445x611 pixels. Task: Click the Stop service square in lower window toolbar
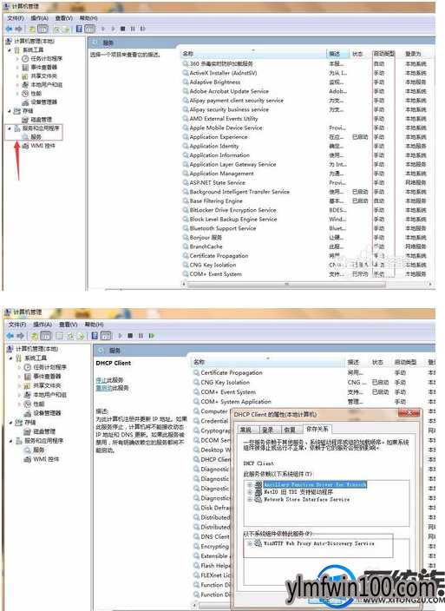pyautogui.click(x=130, y=335)
